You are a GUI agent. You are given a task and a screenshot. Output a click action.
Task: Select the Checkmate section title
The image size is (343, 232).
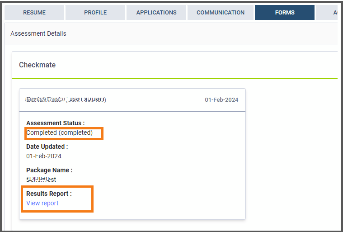click(37, 65)
